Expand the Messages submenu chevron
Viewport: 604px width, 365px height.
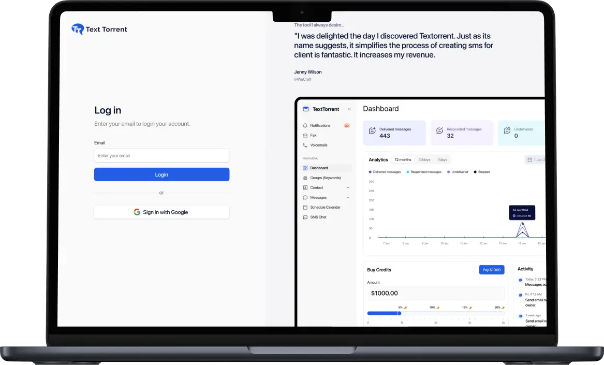(348, 197)
